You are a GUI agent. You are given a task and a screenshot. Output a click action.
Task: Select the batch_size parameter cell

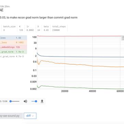pos(9,28)
